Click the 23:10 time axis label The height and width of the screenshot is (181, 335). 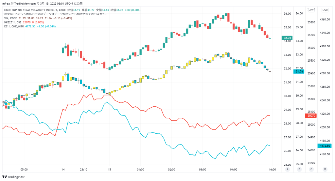83,170
